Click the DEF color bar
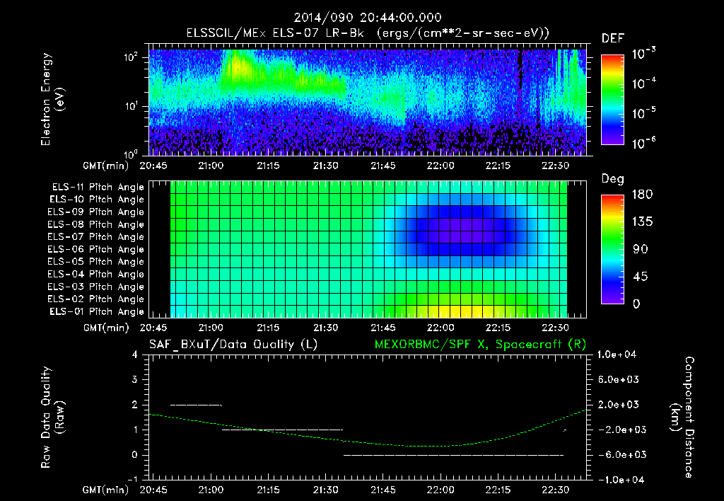This screenshot has height=501, width=724. pyautogui.click(x=612, y=100)
